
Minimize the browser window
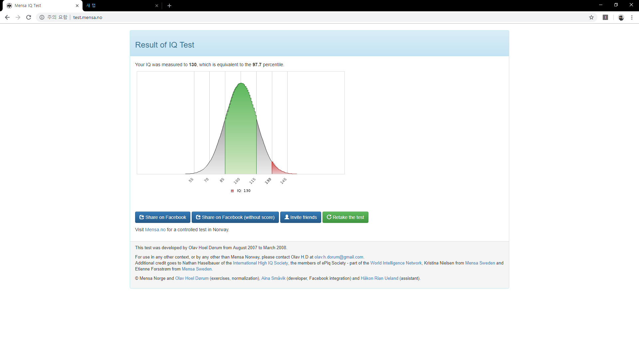[x=601, y=5]
